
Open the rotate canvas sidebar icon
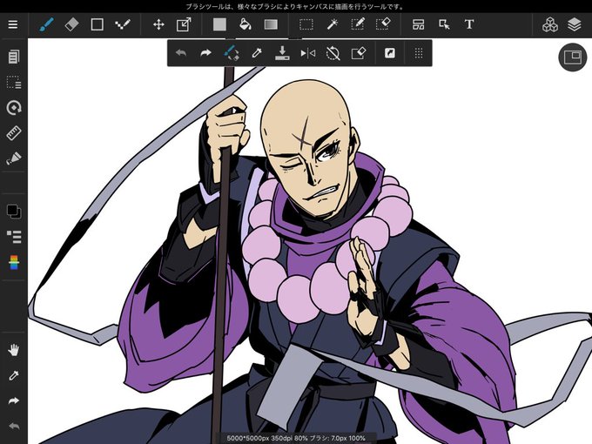click(14, 108)
